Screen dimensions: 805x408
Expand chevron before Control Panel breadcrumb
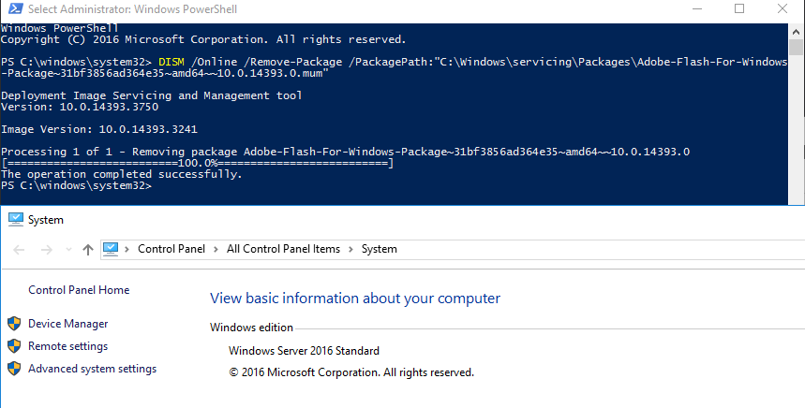click(x=127, y=249)
